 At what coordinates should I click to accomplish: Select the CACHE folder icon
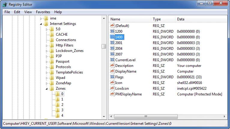[52, 34]
